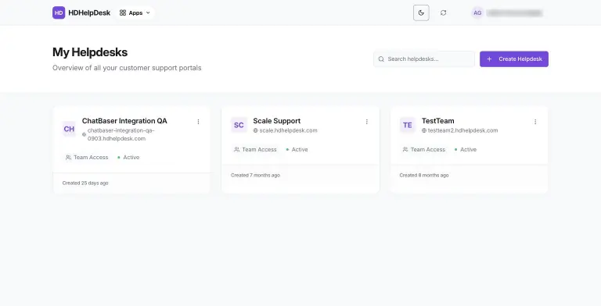
Task: Click the CH helpdesk avatar
Action: (69, 129)
